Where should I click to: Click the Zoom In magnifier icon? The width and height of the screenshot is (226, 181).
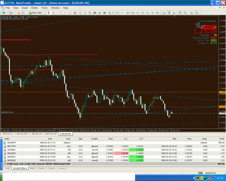pos(180,13)
